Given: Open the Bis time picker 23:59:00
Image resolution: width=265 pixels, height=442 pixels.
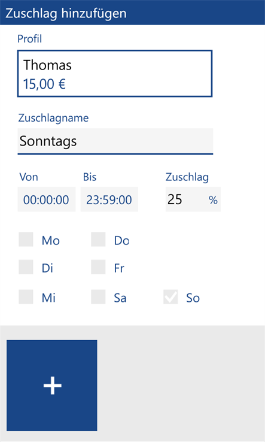Looking at the screenshot, I should point(109,199).
